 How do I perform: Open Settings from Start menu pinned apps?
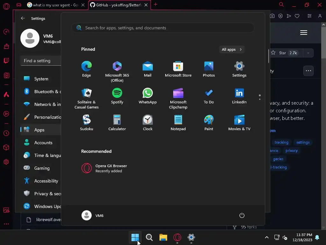[x=239, y=69]
